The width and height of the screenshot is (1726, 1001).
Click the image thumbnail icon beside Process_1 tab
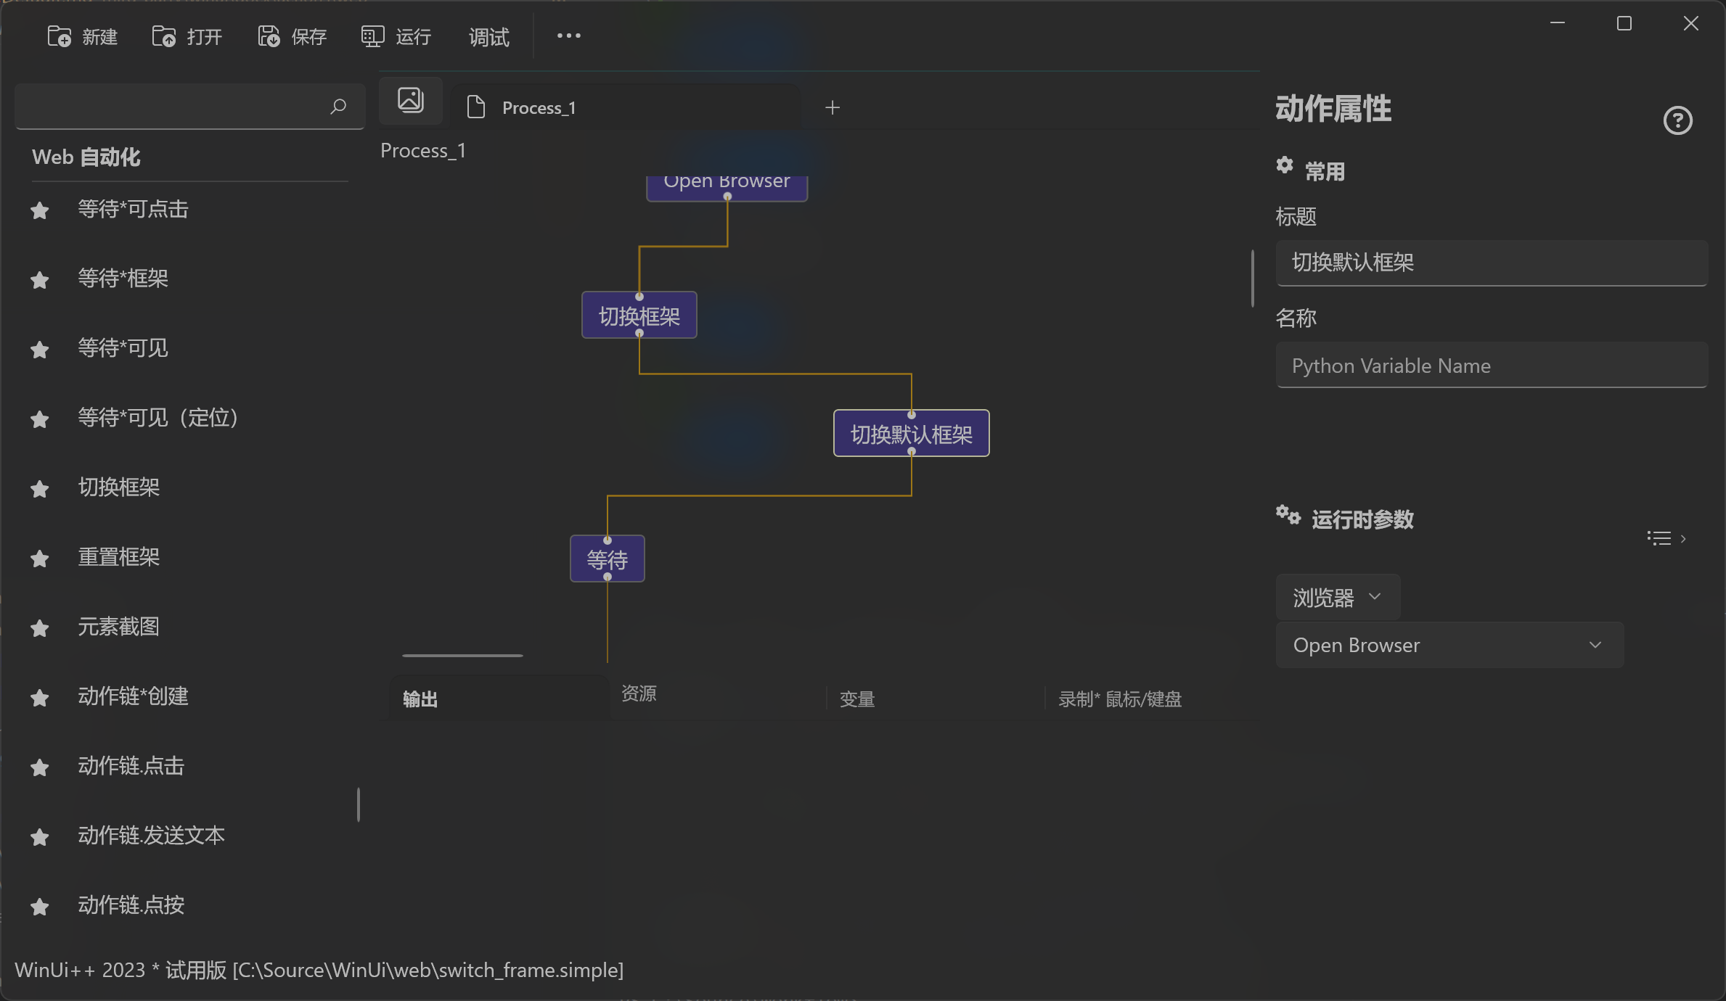410,100
